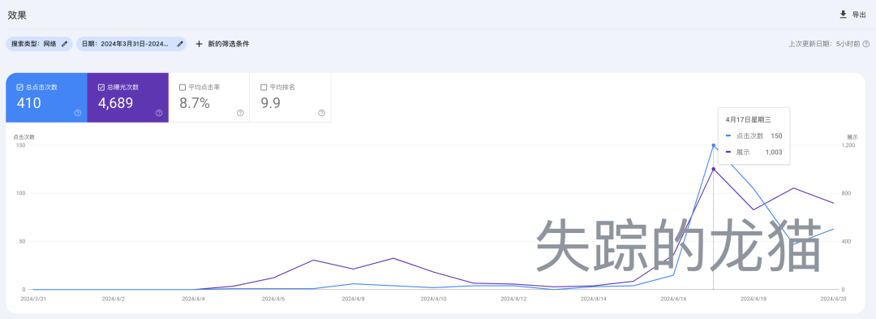Click the plus icon for new filter
This screenshot has height=319, width=876.
(x=199, y=44)
